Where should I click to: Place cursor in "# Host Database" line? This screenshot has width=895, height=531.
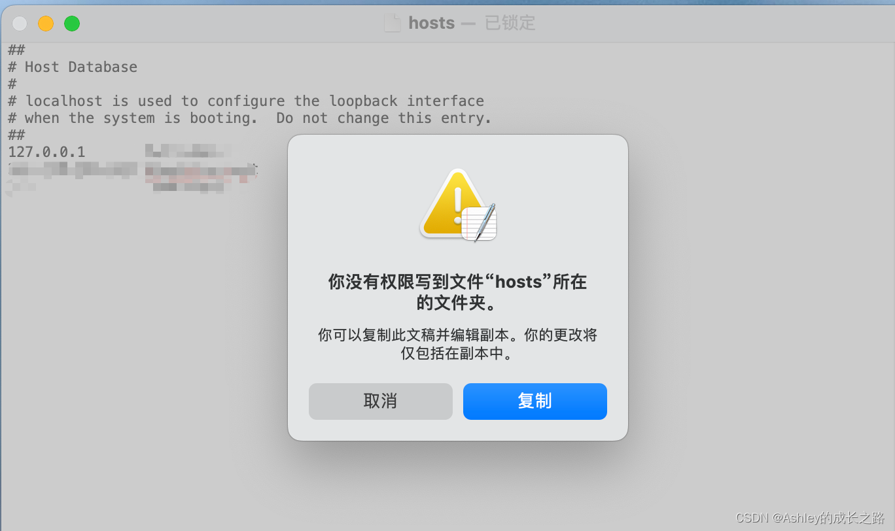73,67
